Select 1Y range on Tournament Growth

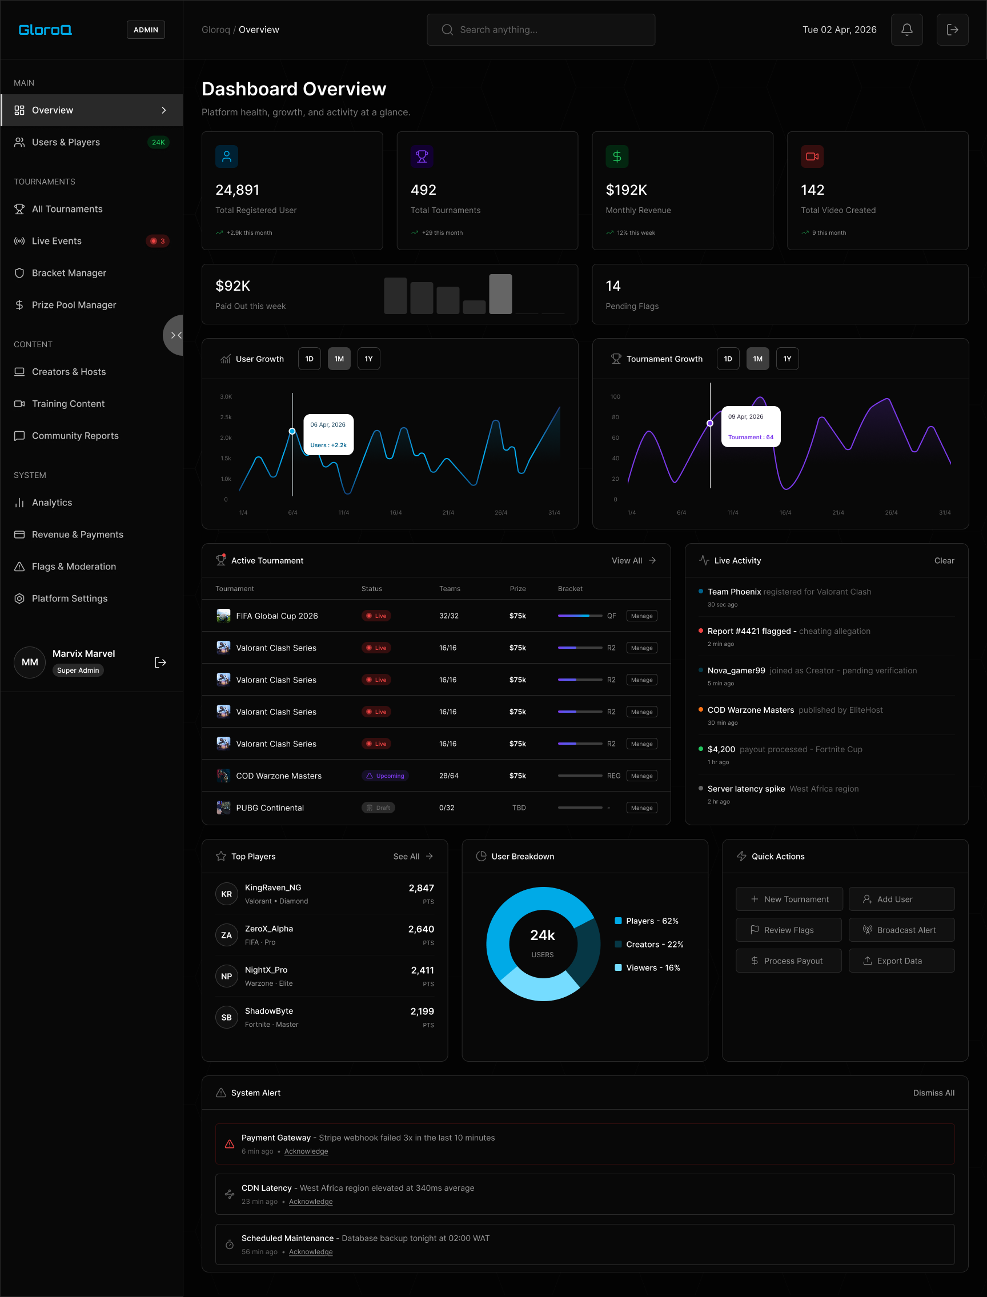(788, 359)
